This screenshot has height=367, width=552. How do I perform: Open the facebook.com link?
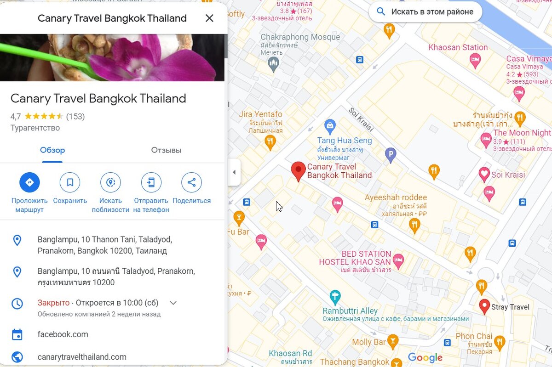click(x=63, y=334)
